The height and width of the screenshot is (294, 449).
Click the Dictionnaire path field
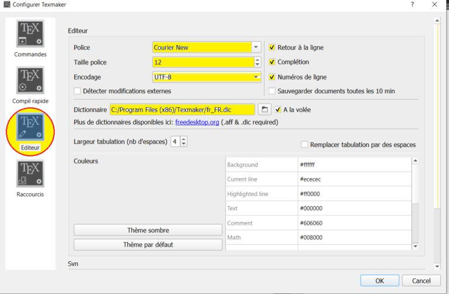pyautogui.click(x=182, y=110)
